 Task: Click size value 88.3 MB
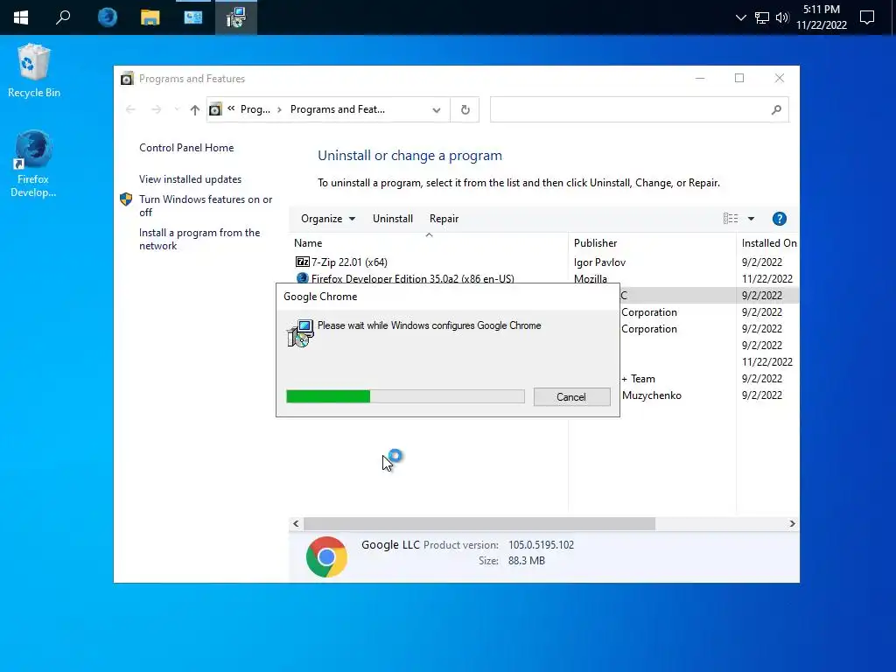point(526,561)
